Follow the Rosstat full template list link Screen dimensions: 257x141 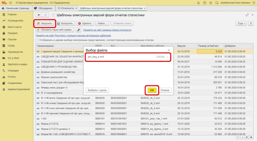coord(73,36)
